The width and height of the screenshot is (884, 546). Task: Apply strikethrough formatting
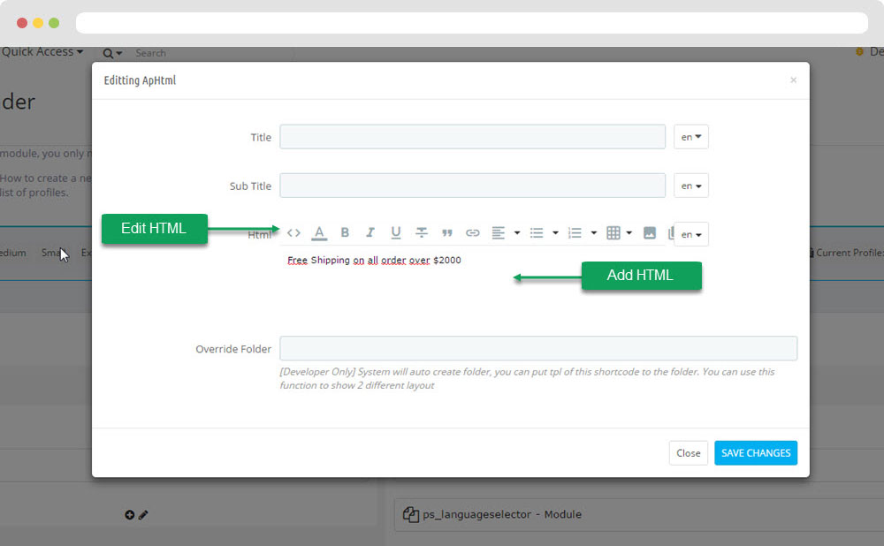(x=422, y=233)
